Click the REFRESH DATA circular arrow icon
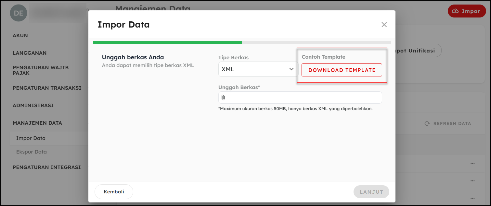491x206 pixels. coord(427,123)
